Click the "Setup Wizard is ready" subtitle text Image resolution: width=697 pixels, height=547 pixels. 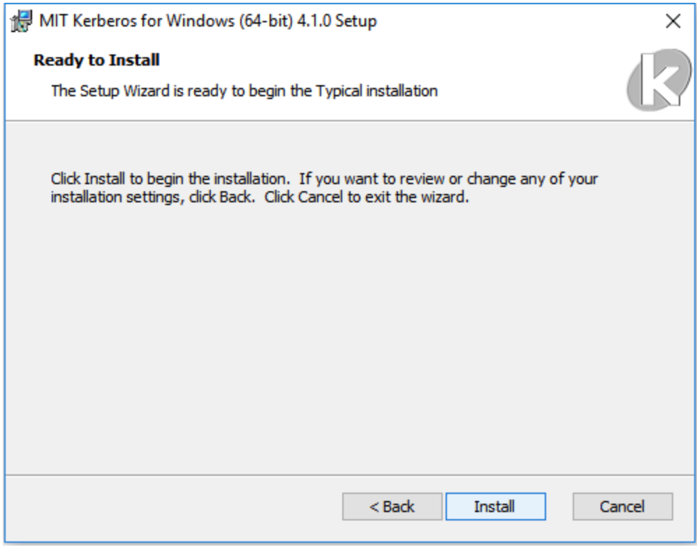(244, 91)
